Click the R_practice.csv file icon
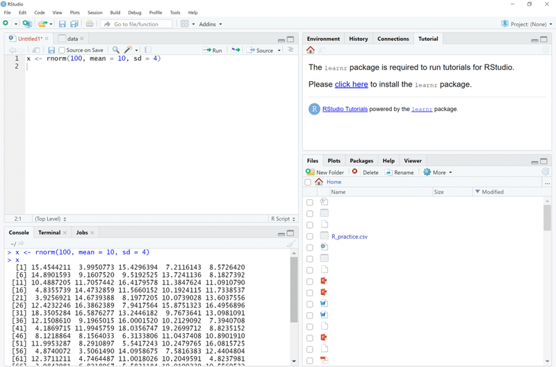556x367 pixels. tap(324, 236)
